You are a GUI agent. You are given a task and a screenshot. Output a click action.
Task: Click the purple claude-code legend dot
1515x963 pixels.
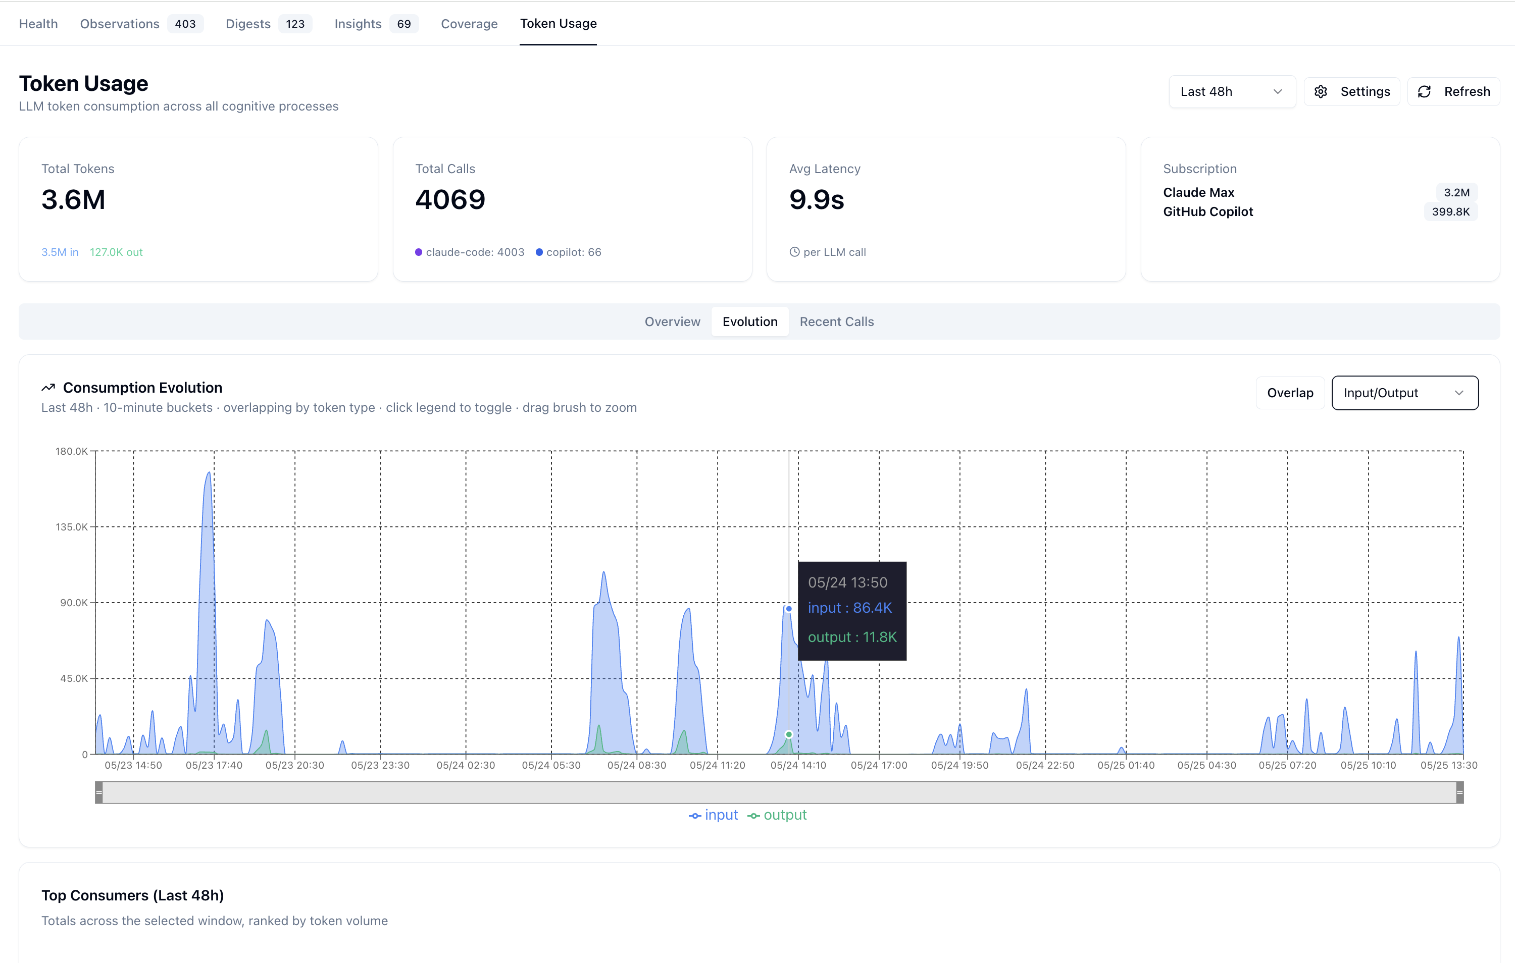coord(418,252)
